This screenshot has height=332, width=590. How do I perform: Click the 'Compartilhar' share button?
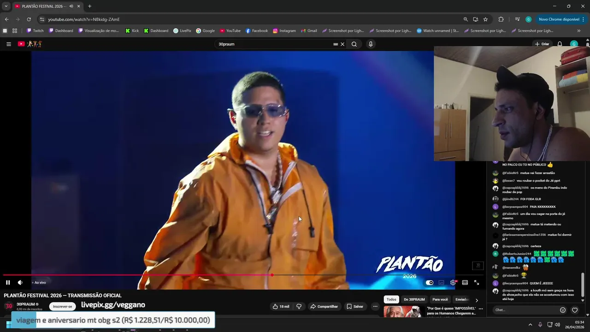[324, 307]
